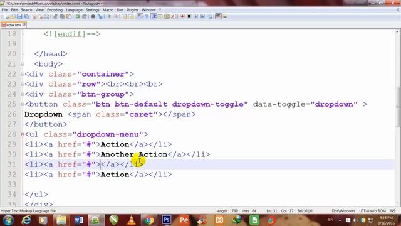
Task: Click the Paste clipboard toolbar icon
Action: [69, 17]
